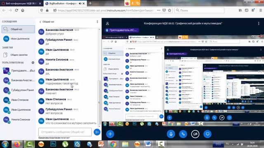Image resolution: width=264 pixels, height=148 pixels.
Task: Open chat options three-dot menu
Action: tap(97, 22)
